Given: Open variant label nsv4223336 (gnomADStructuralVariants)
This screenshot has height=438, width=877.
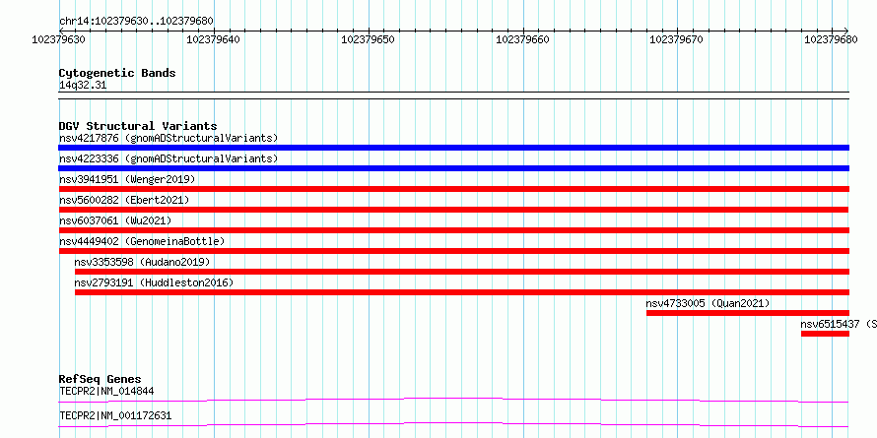Looking at the screenshot, I should (169, 158).
